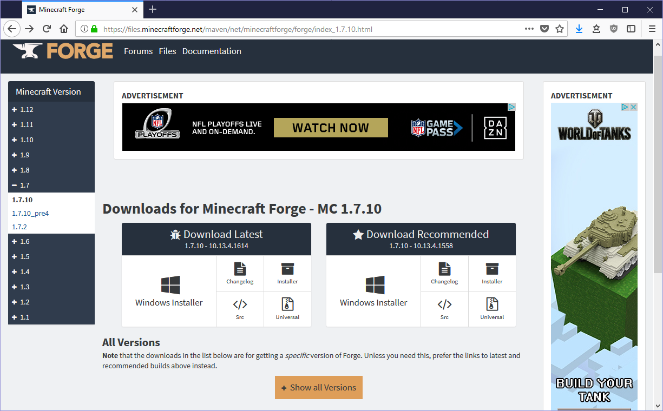
Task: Expand the 1.1 version group
Action: (x=51, y=317)
